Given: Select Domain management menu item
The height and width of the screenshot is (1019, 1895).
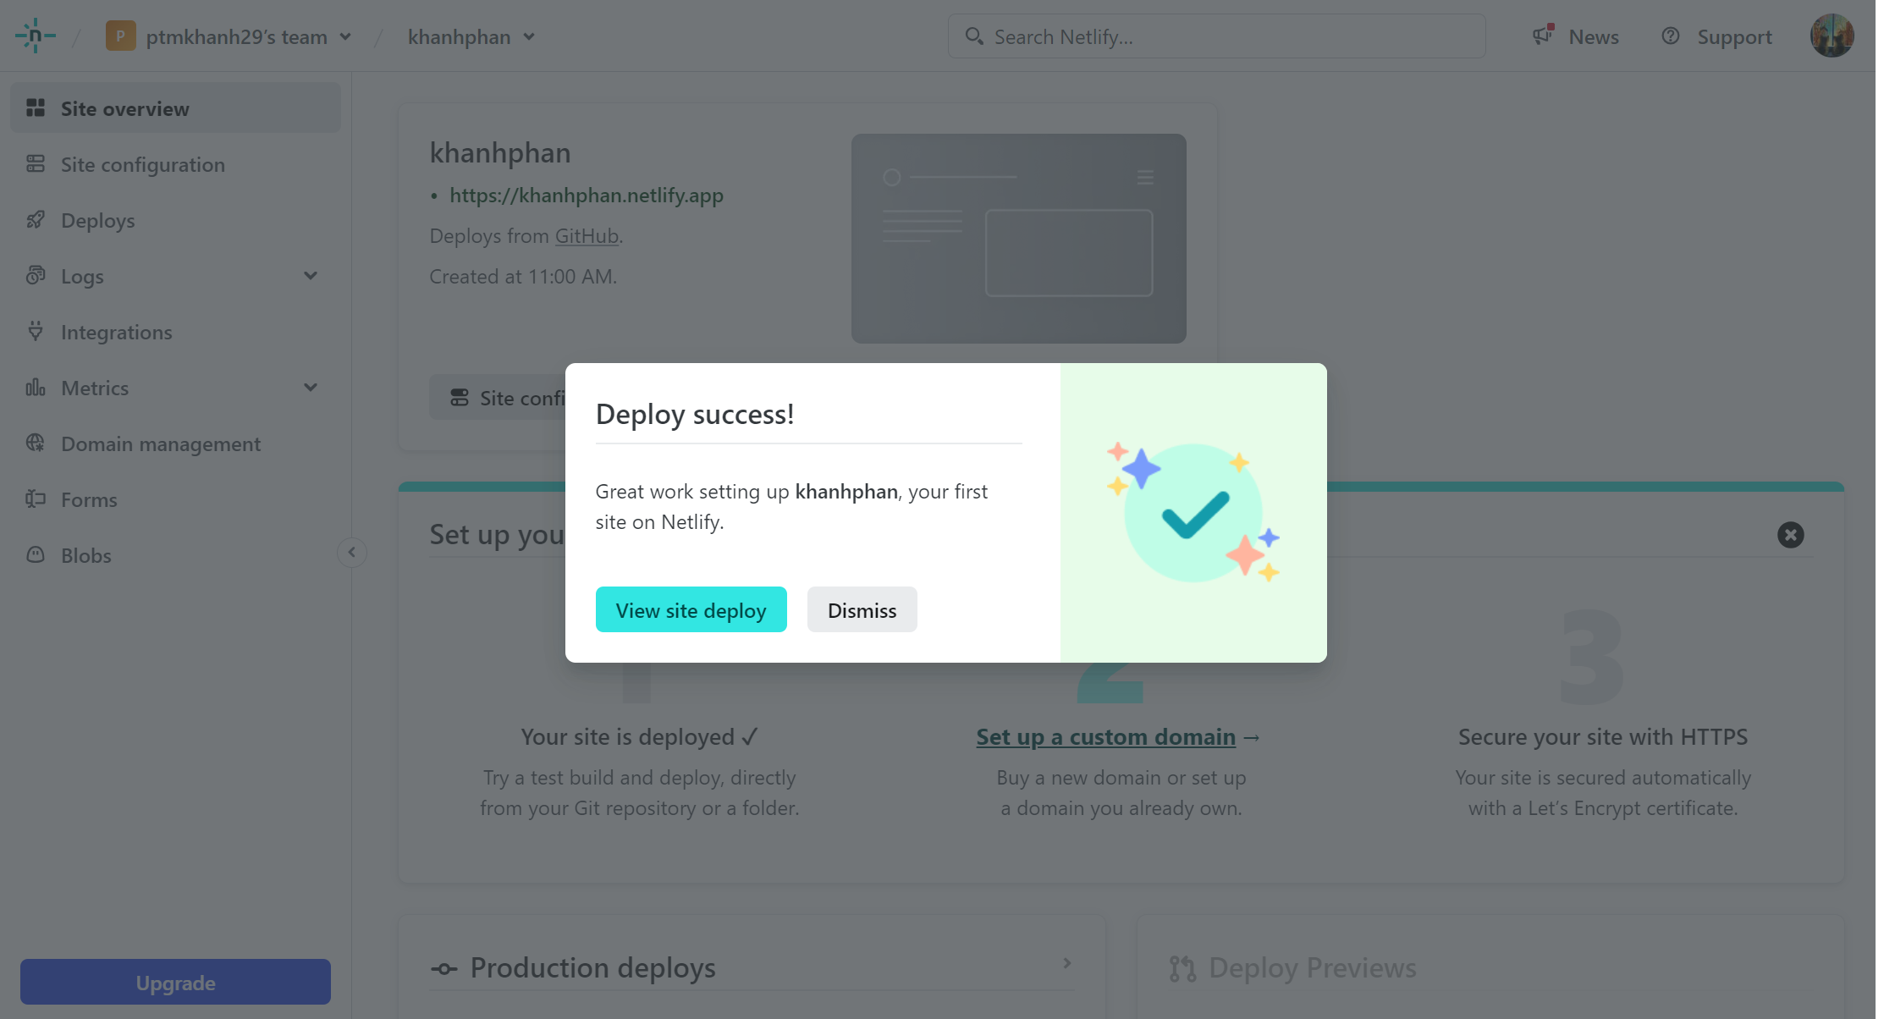Looking at the screenshot, I should point(159,443).
